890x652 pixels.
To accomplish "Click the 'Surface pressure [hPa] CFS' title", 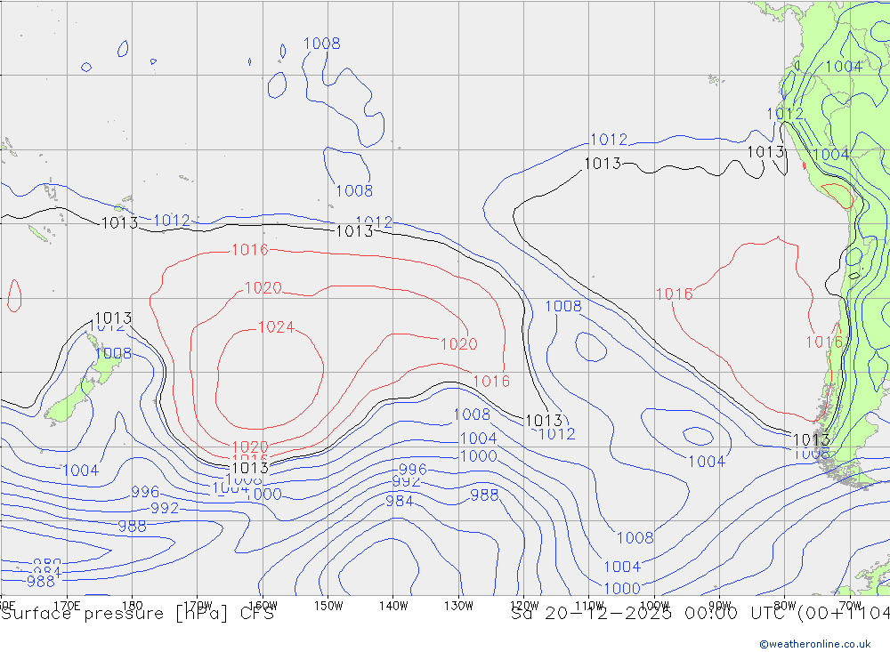I will pos(137,614).
